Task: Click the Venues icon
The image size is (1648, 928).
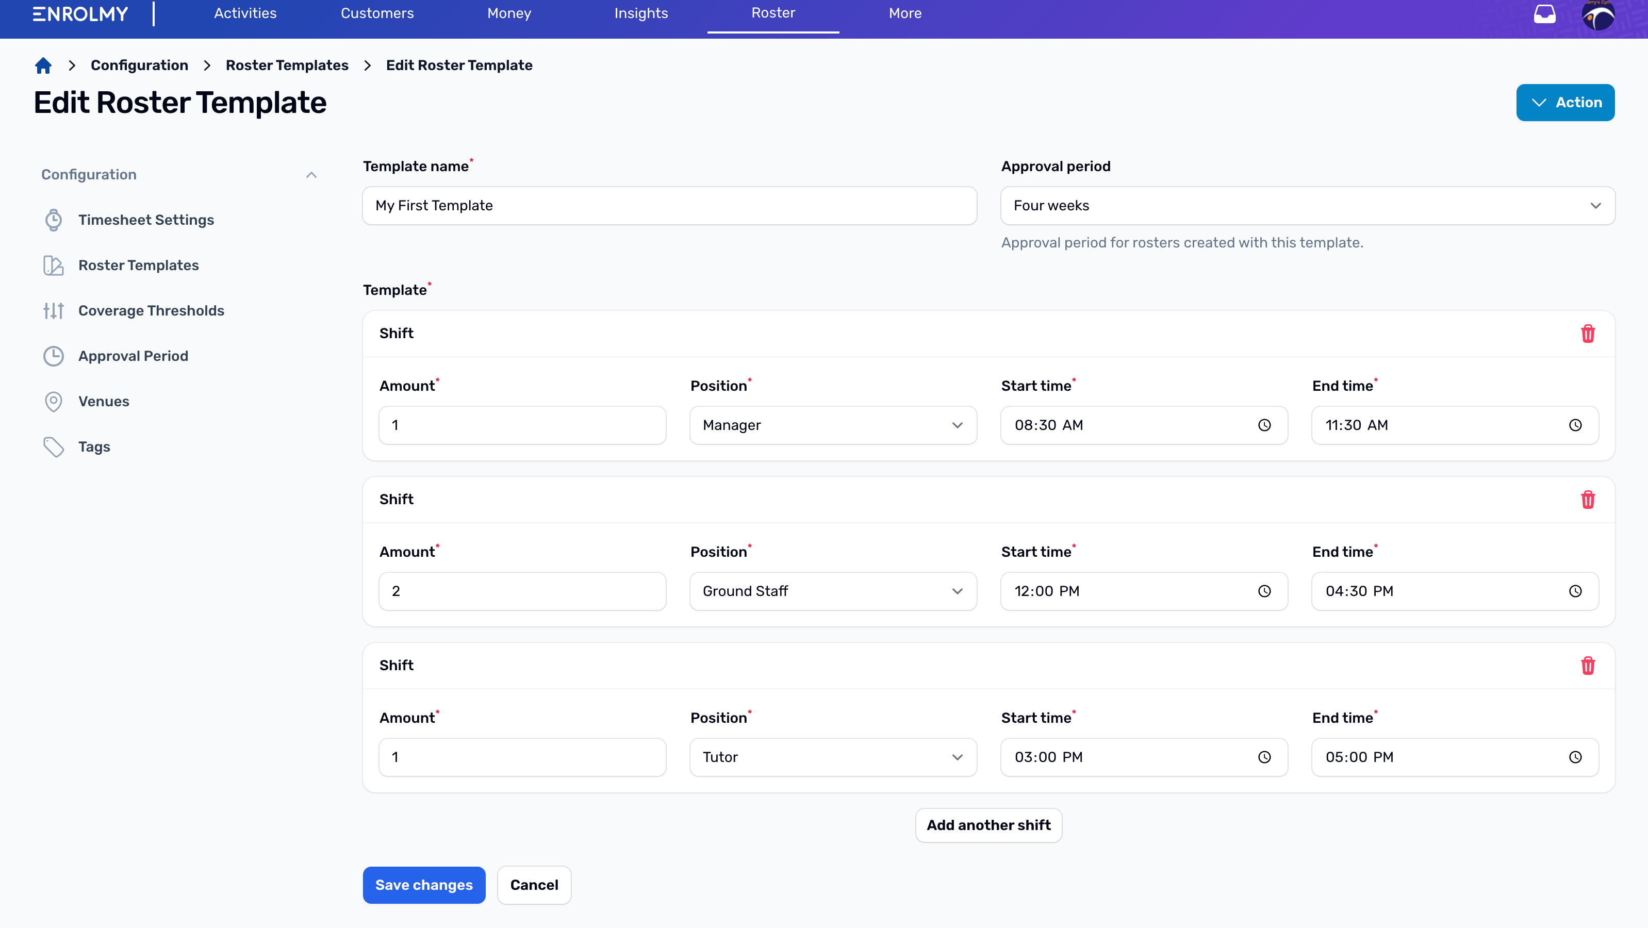Action: coord(53,401)
